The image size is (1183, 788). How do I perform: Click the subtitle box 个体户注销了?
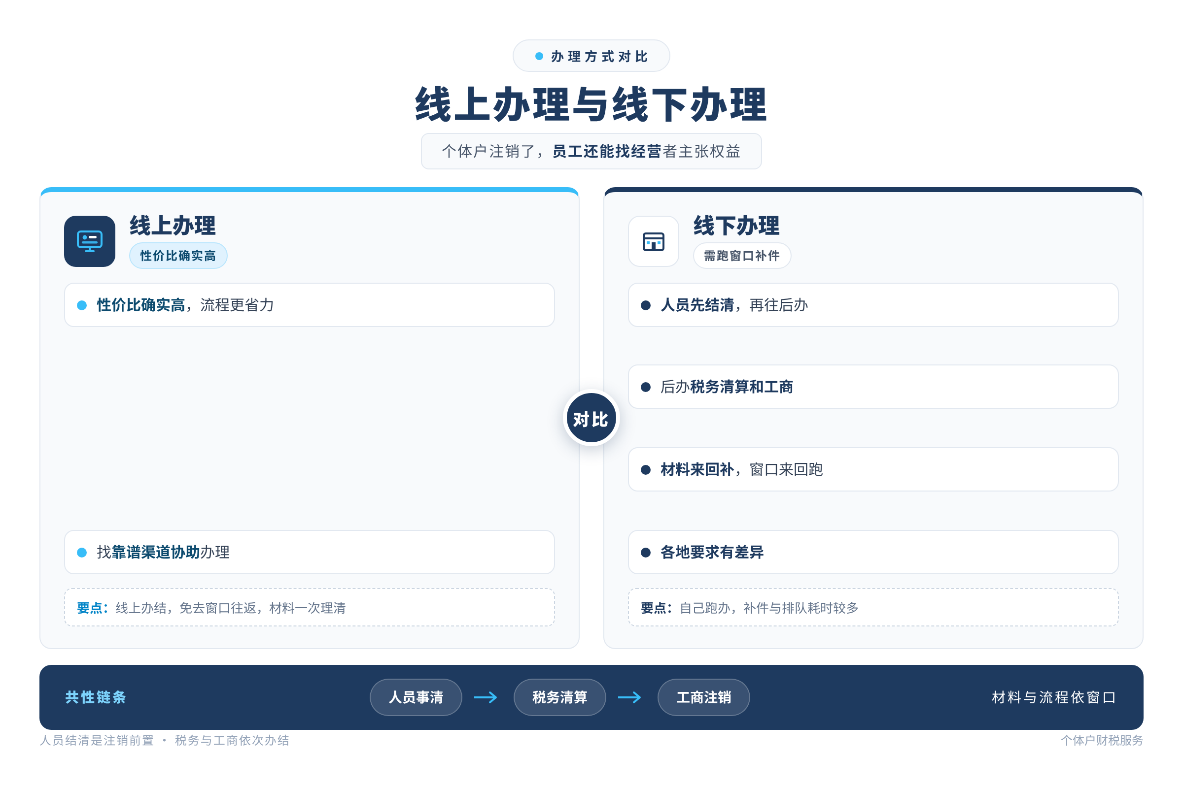tap(591, 151)
